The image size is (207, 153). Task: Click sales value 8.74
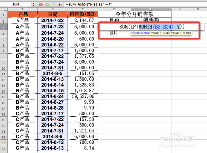[x=83, y=148]
